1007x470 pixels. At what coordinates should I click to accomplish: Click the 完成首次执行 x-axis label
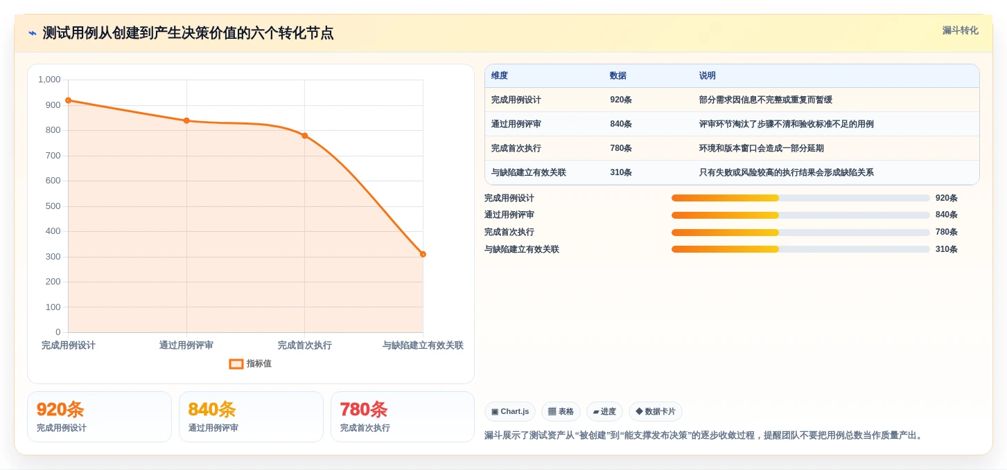[304, 345]
